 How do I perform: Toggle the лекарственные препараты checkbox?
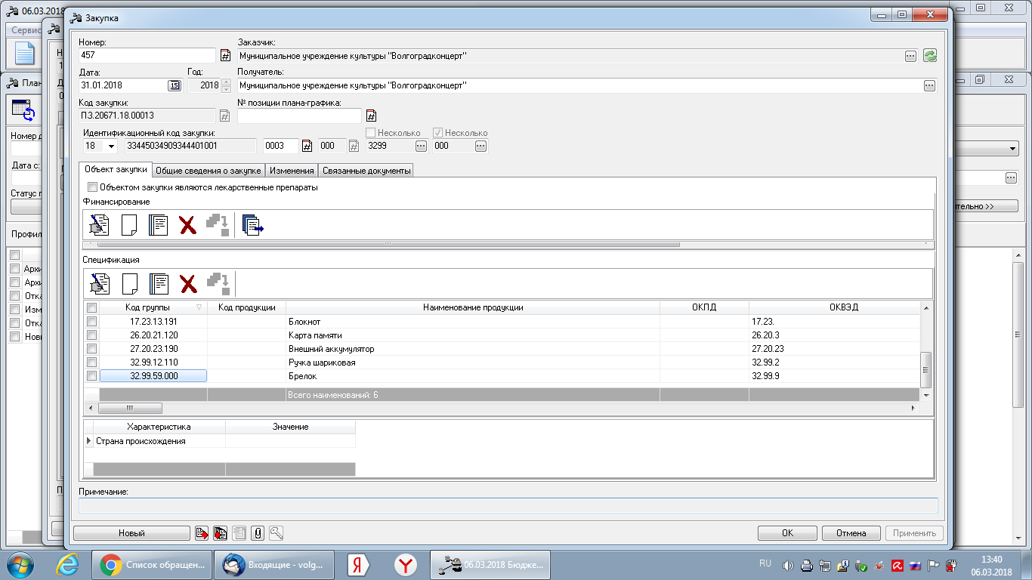point(93,187)
